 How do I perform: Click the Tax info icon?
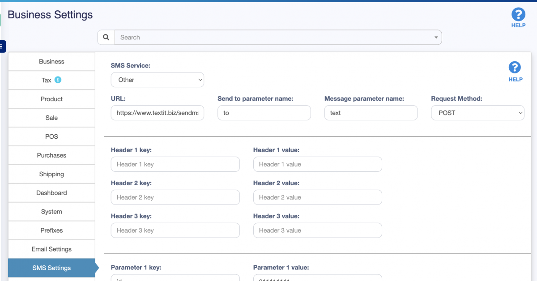(58, 80)
